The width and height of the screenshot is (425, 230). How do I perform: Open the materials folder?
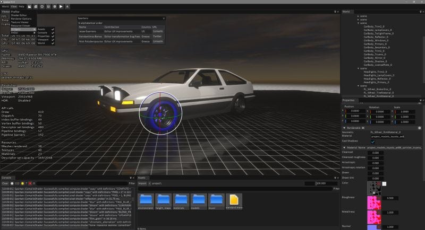[x=181, y=201]
